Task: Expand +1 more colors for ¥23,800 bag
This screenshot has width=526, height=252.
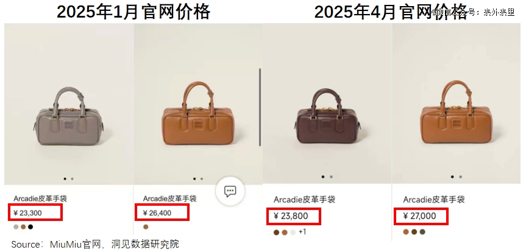Action: 302,232
